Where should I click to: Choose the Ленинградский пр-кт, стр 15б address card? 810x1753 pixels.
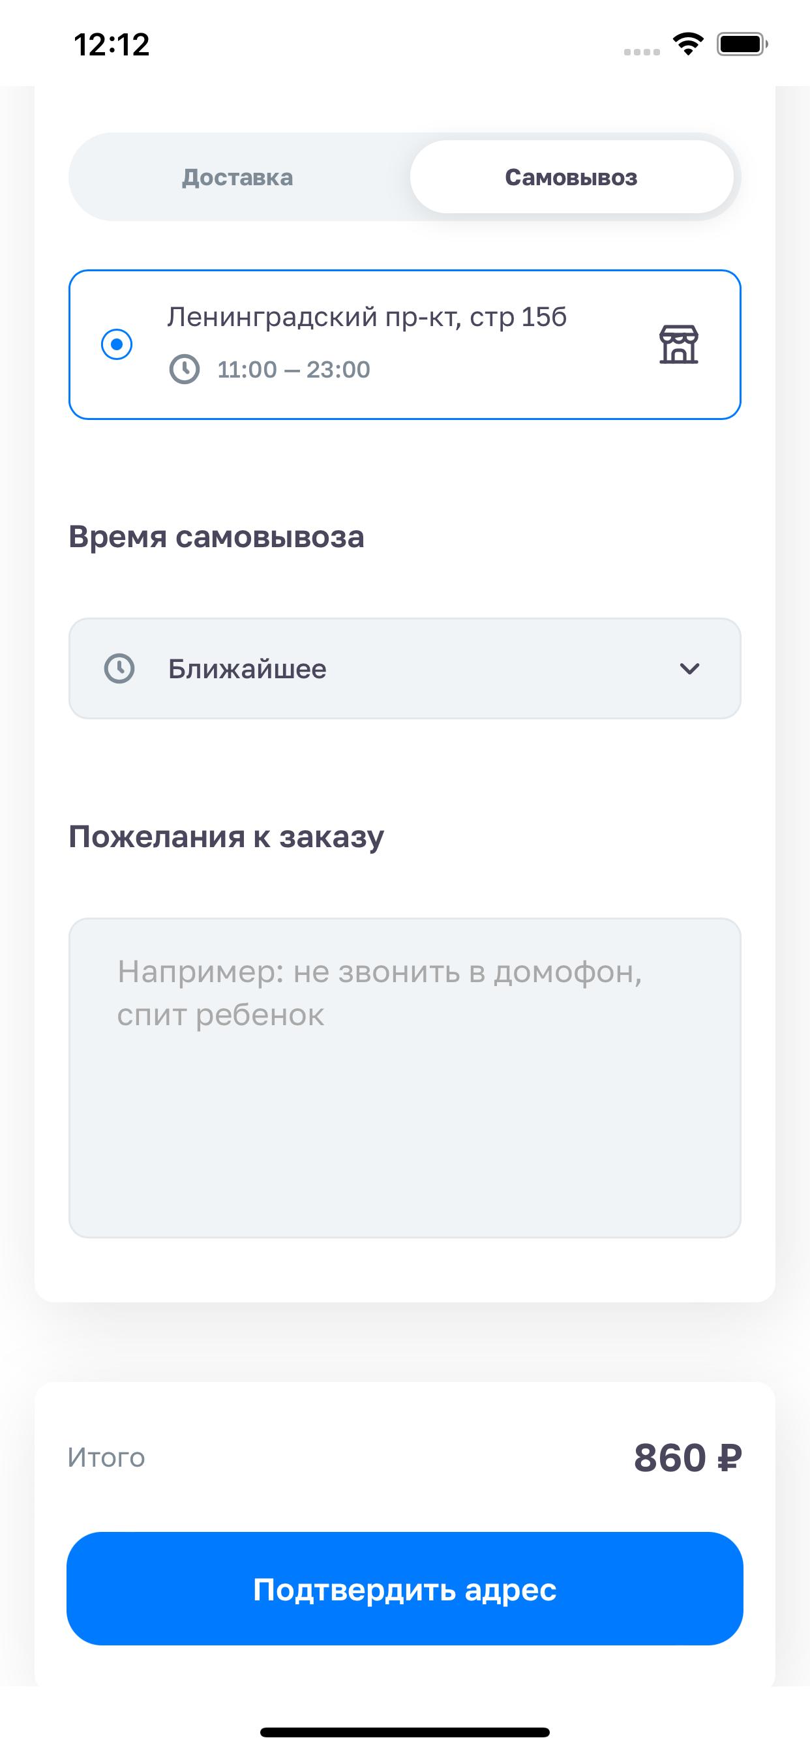405,344
